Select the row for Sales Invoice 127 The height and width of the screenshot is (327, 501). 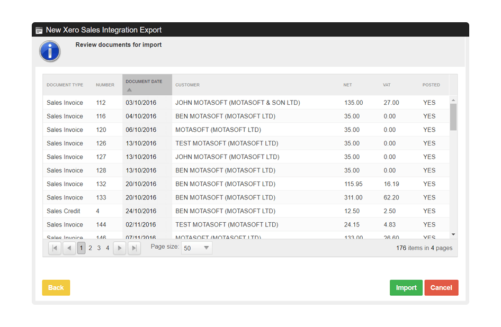(x=246, y=157)
